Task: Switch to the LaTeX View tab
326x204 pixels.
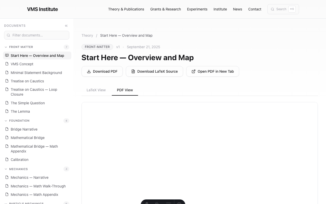Action: pyautogui.click(x=96, y=90)
